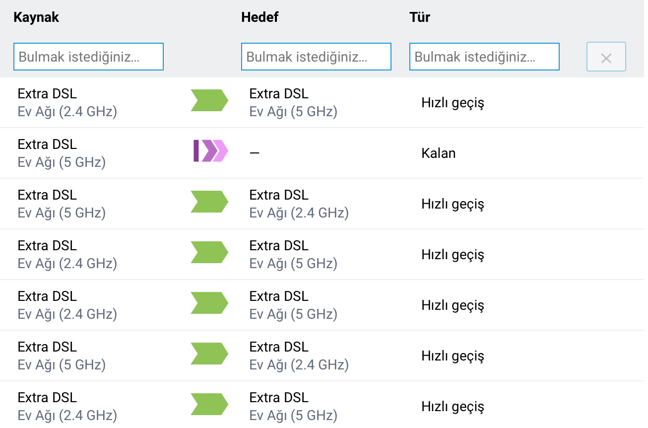Select the last row's 'Hızlı geçiş' entry
This screenshot has height=428, width=648.
pyautogui.click(x=453, y=407)
